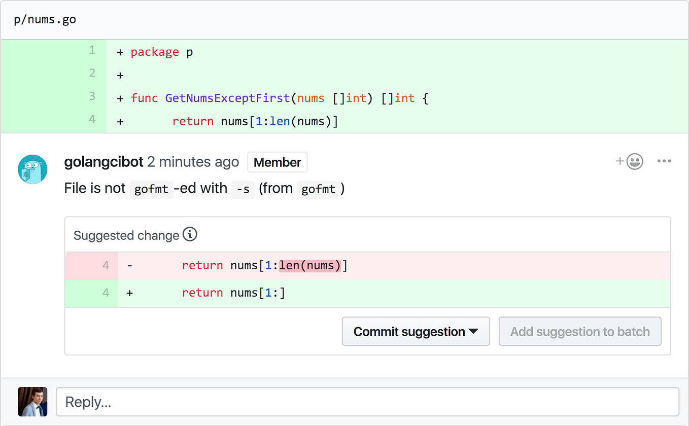Image resolution: width=689 pixels, height=426 pixels.
Task: Click the Suggested change heading text
Action: [x=126, y=235]
